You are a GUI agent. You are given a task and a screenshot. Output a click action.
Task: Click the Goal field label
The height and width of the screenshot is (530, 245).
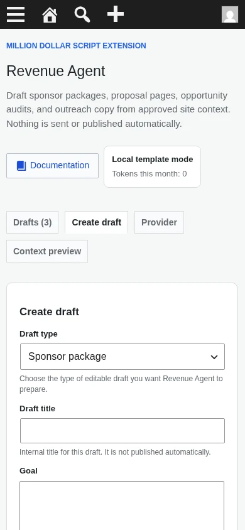[x=28, y=471]
